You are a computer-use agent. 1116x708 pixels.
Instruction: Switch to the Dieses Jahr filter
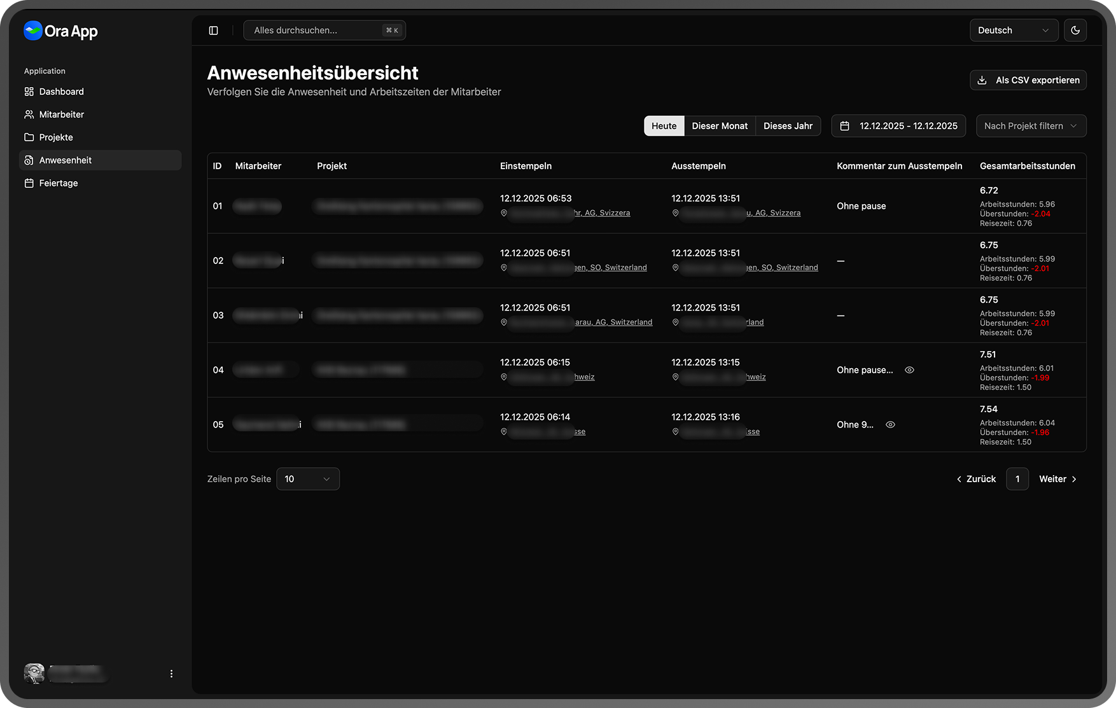point(788,126)
